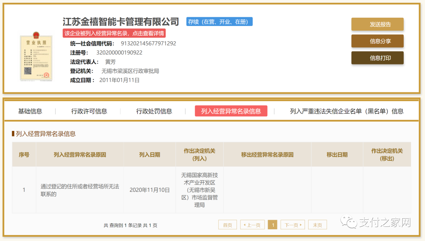Viewport: 425px width, 241px height.
Task: Go to 首页 first page
Action: coord(227,225)
